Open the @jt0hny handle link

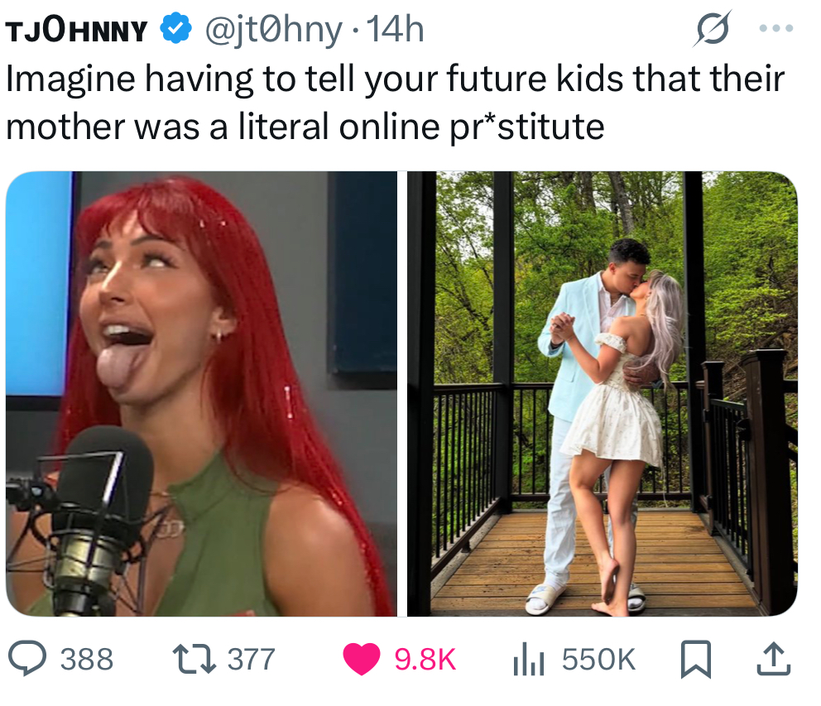(x=273, y=30)
